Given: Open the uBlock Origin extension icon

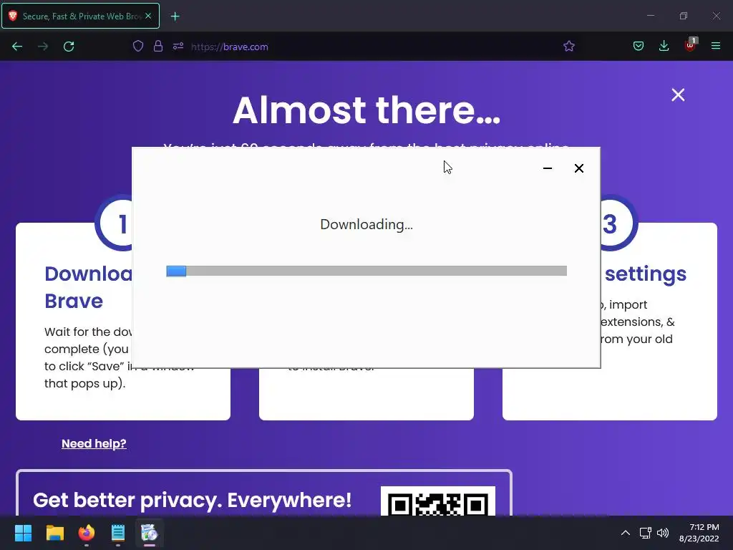Looking at the screenshot, I should click(690, 45).
